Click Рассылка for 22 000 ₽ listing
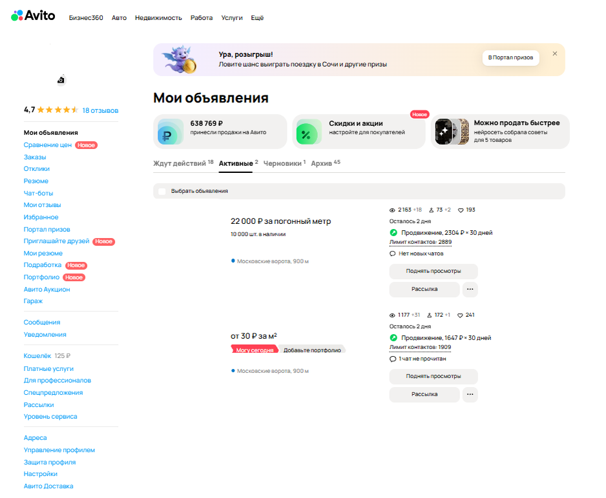 [424, 289]
